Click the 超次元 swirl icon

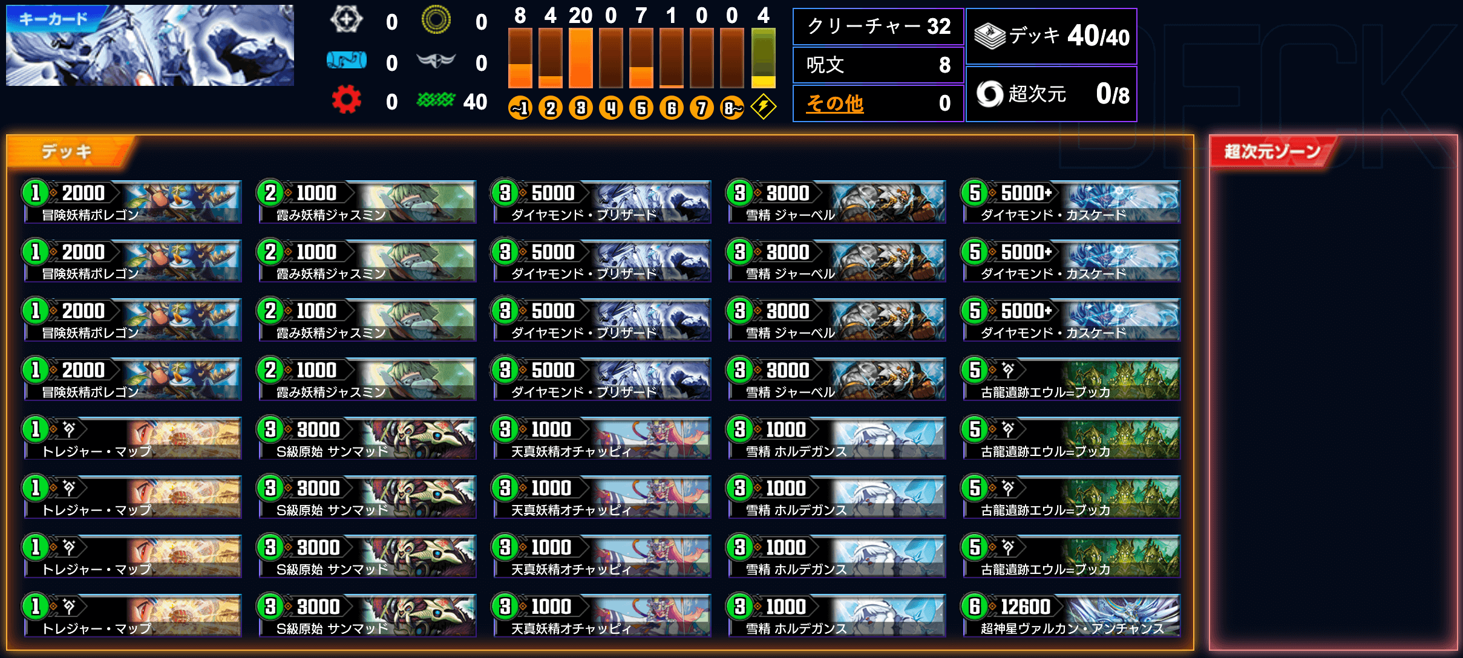click(990, 94)
